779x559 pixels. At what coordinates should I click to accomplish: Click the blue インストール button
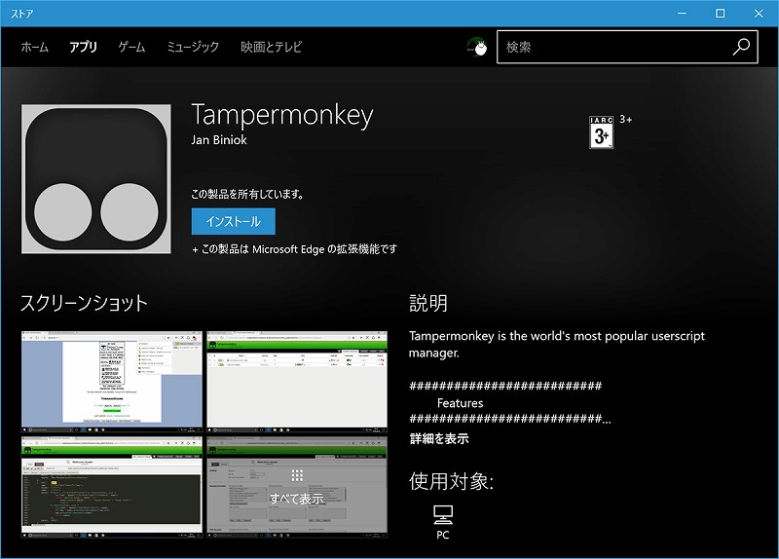click(x=234, y=221)
